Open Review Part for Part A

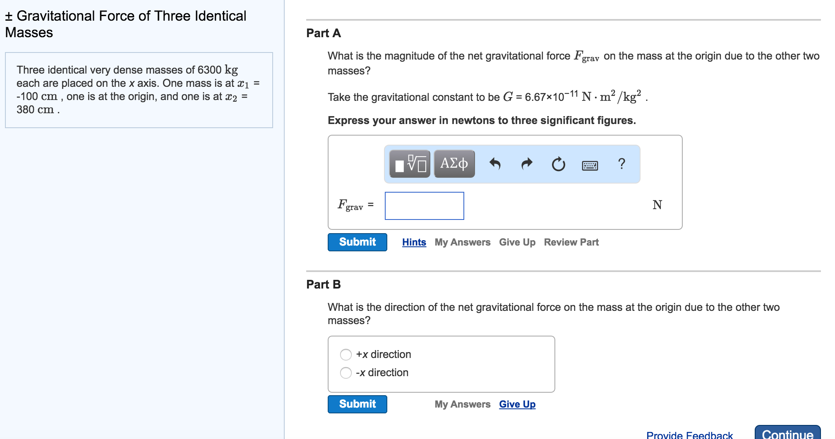(x=571, y=242)
